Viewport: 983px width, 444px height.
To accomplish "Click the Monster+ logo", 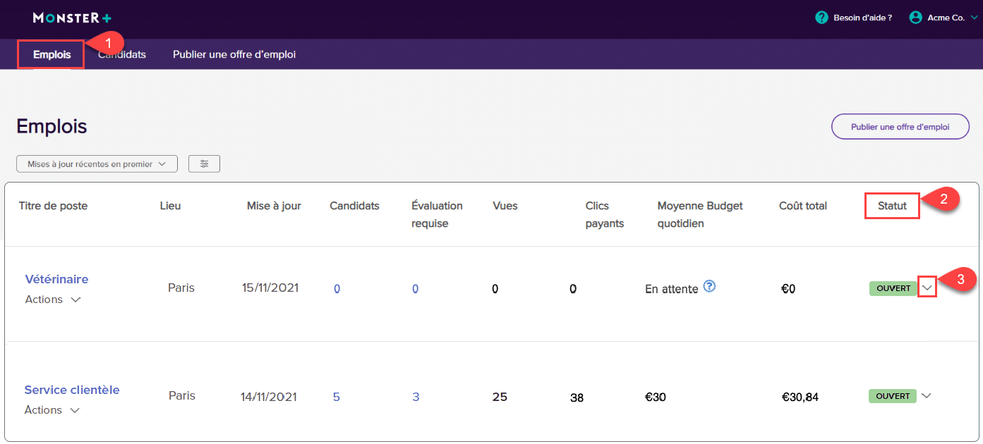I will tap(72, 18).
